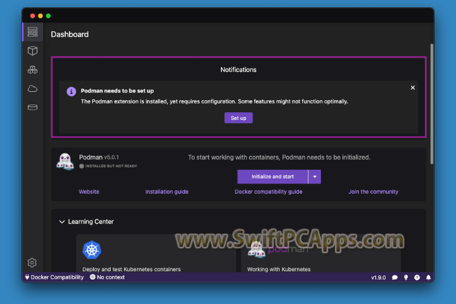This screenshot has width=456, height=304.
Task: Click Docker Compatibility in status bar
Action: (x=54, y=277)
